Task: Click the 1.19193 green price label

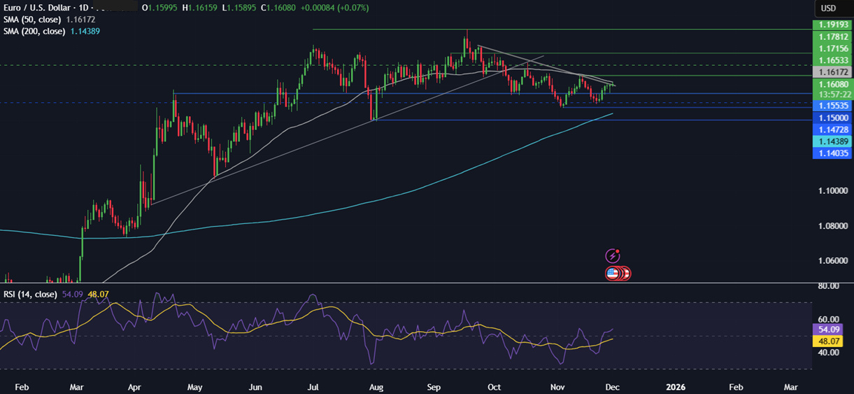Action: 832,24
